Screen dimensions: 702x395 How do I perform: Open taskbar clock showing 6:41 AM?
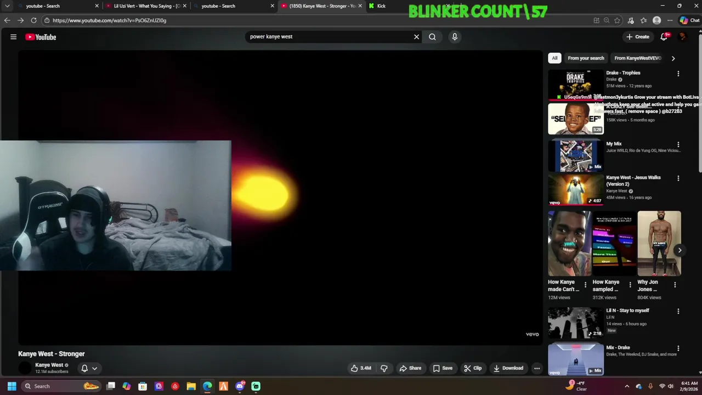click(x=689, y=386)
